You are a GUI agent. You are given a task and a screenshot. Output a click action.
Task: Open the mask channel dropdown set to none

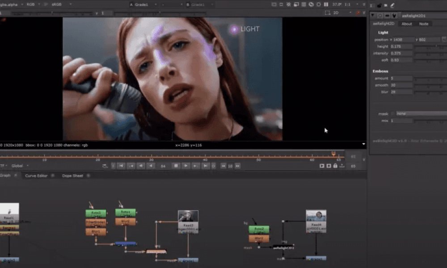coord(422,113)
